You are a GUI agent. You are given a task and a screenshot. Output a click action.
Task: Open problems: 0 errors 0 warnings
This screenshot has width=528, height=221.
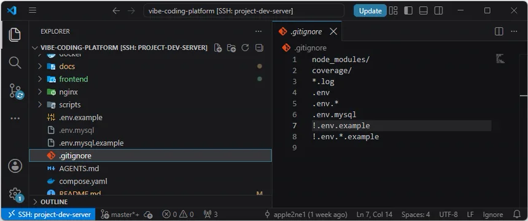178,214
